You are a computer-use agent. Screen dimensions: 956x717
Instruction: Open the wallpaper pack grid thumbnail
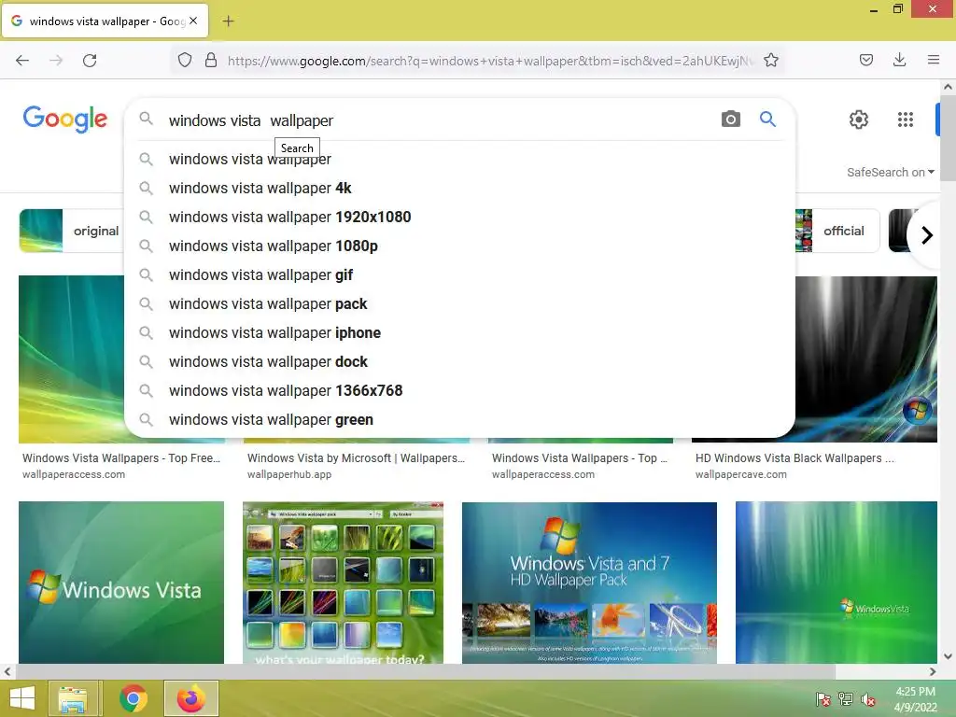coord(344,583)
